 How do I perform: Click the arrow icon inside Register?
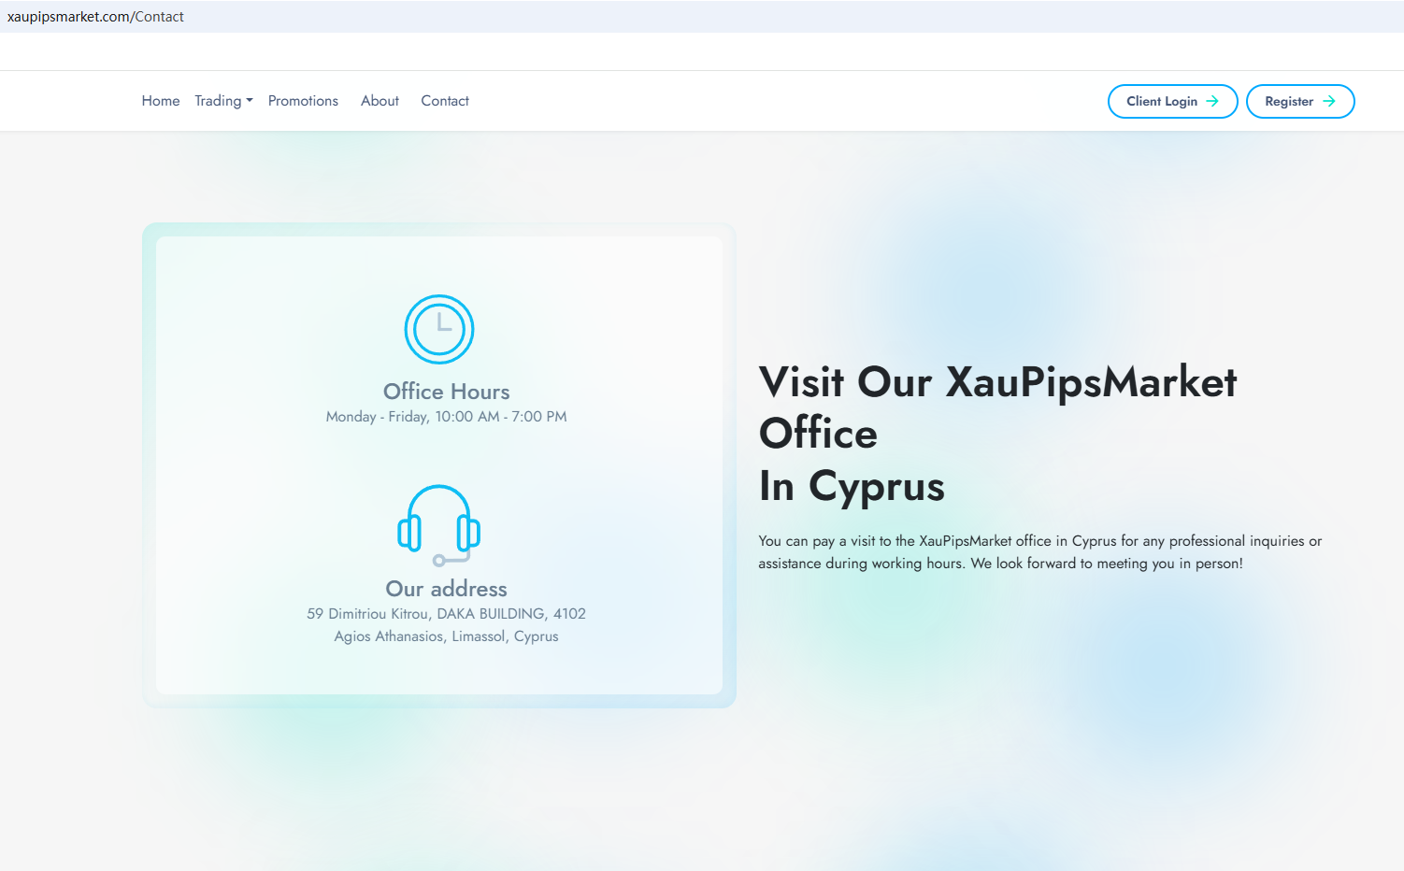(1328, 101)
